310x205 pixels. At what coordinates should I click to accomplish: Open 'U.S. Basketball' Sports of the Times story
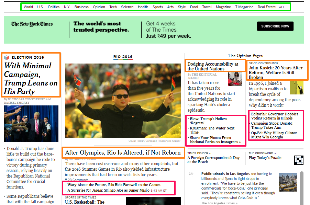point(85,202)
